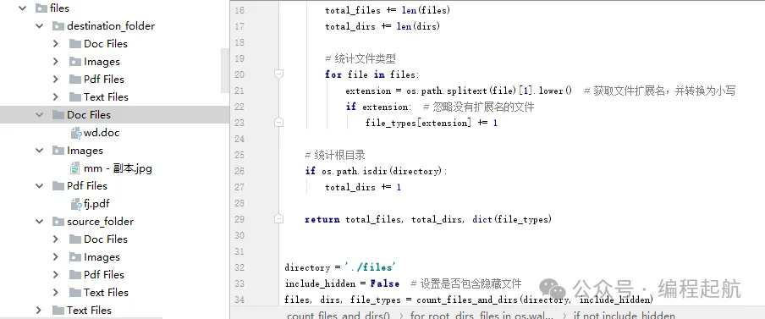
Task: Click the False keyword on line 33
Action: coord(384,283)
